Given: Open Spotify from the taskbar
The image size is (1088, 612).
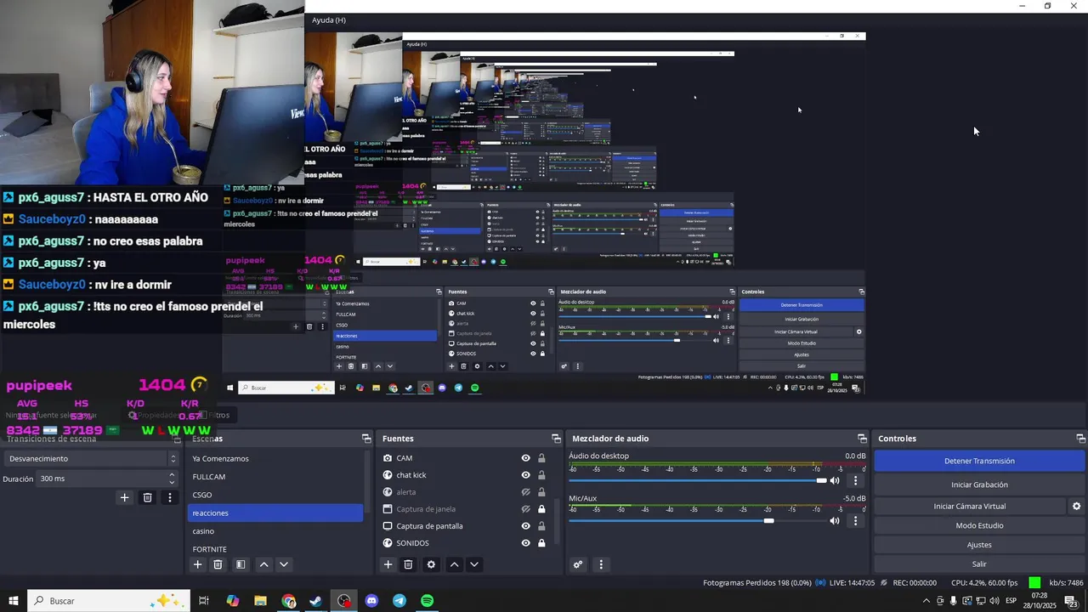Looking at the screenshot, I should click(x=428, y=601).
